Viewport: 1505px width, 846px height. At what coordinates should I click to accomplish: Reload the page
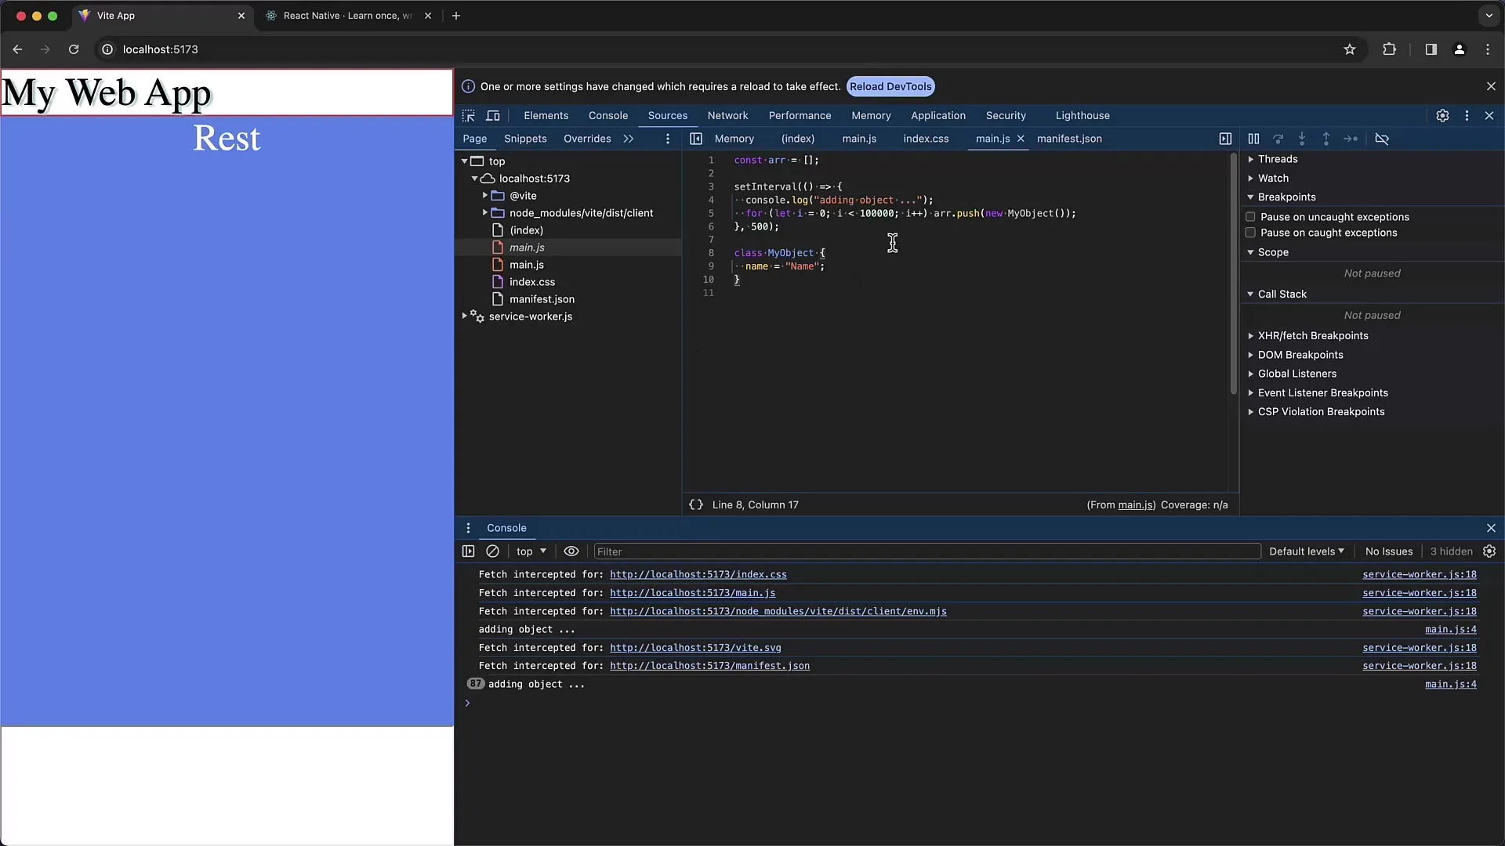pos(74,49)
